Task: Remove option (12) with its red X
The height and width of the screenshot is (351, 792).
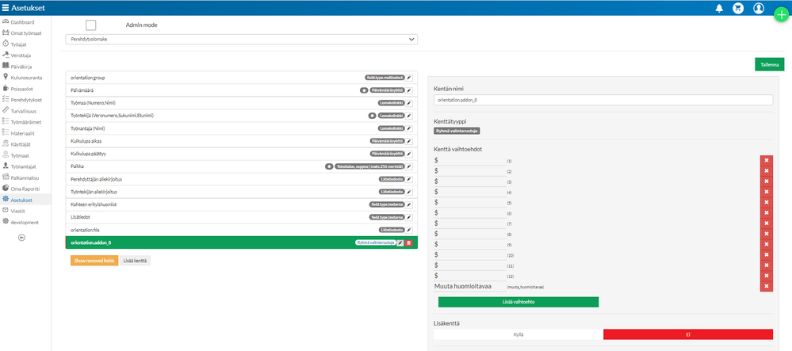Action: 767,276
